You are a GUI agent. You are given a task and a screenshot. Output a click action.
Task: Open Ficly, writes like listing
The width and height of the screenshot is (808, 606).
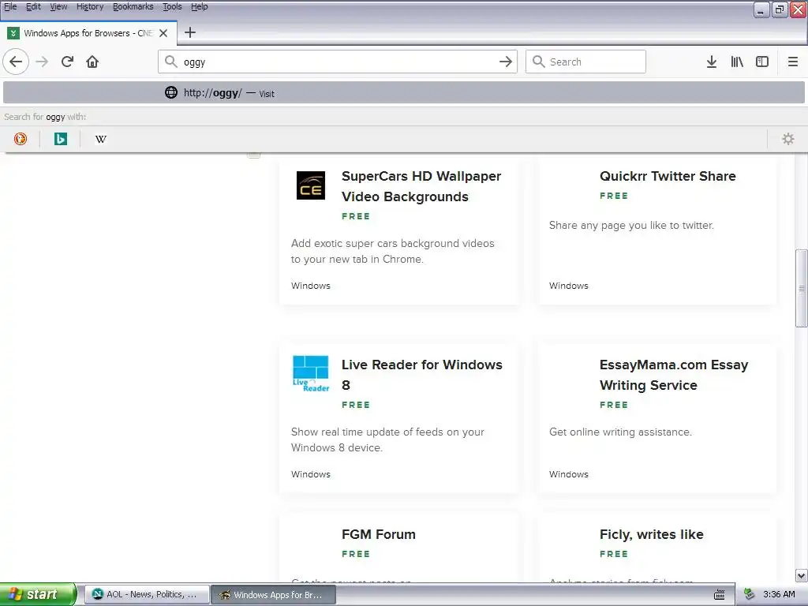point(651,534)
